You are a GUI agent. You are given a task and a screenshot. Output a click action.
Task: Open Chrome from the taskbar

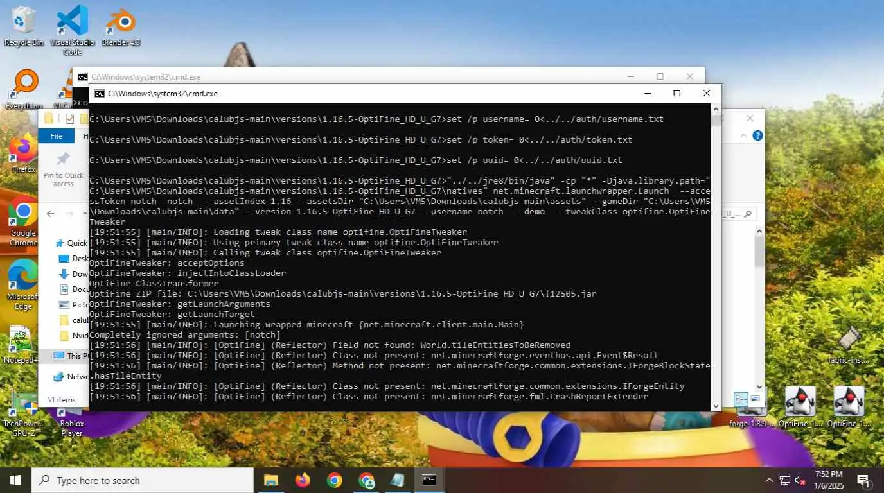(x=334, y=480)
